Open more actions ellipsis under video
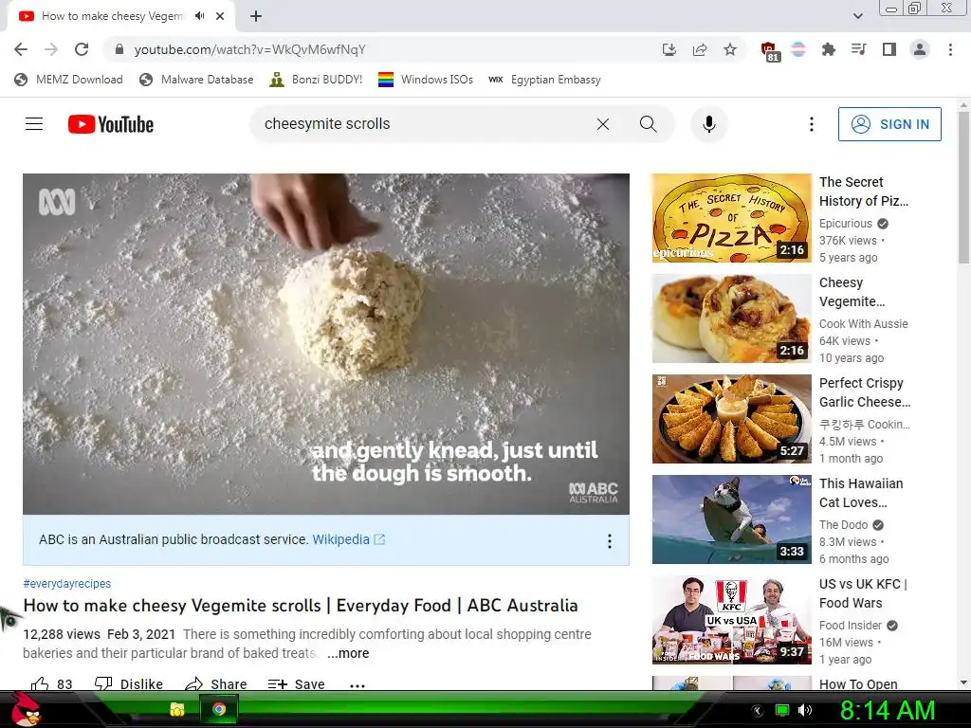 pos(357,684)
